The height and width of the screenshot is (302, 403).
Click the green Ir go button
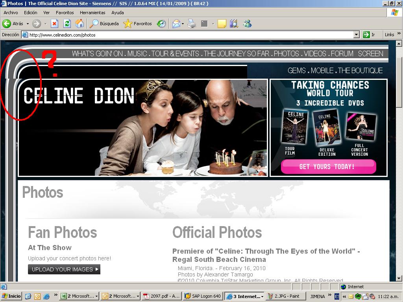369,35
